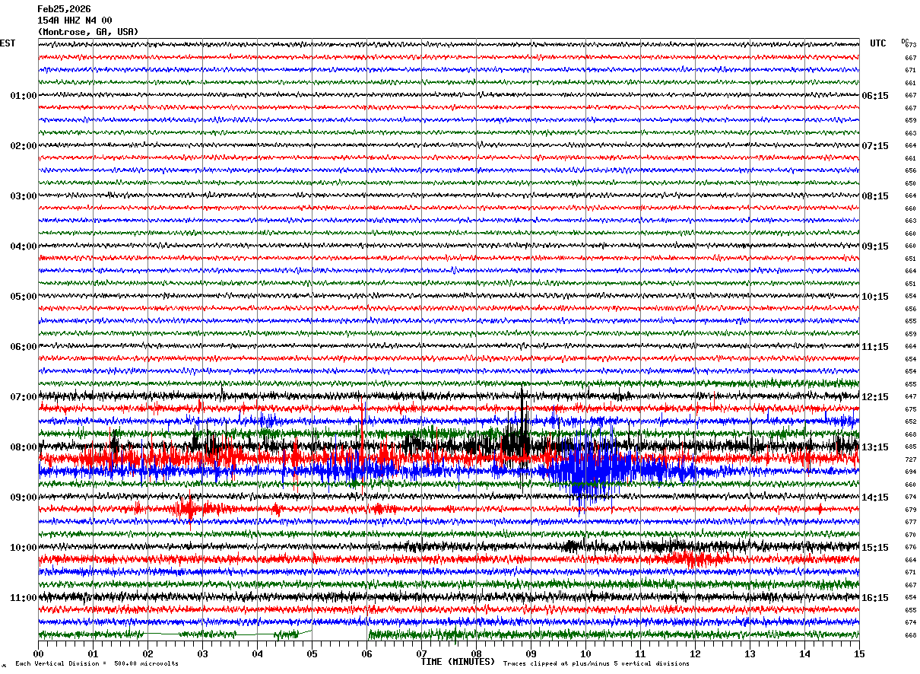Click minute tick label 11 on time axis
Screen dimensions: 920x674
click(x=640, y=653)
